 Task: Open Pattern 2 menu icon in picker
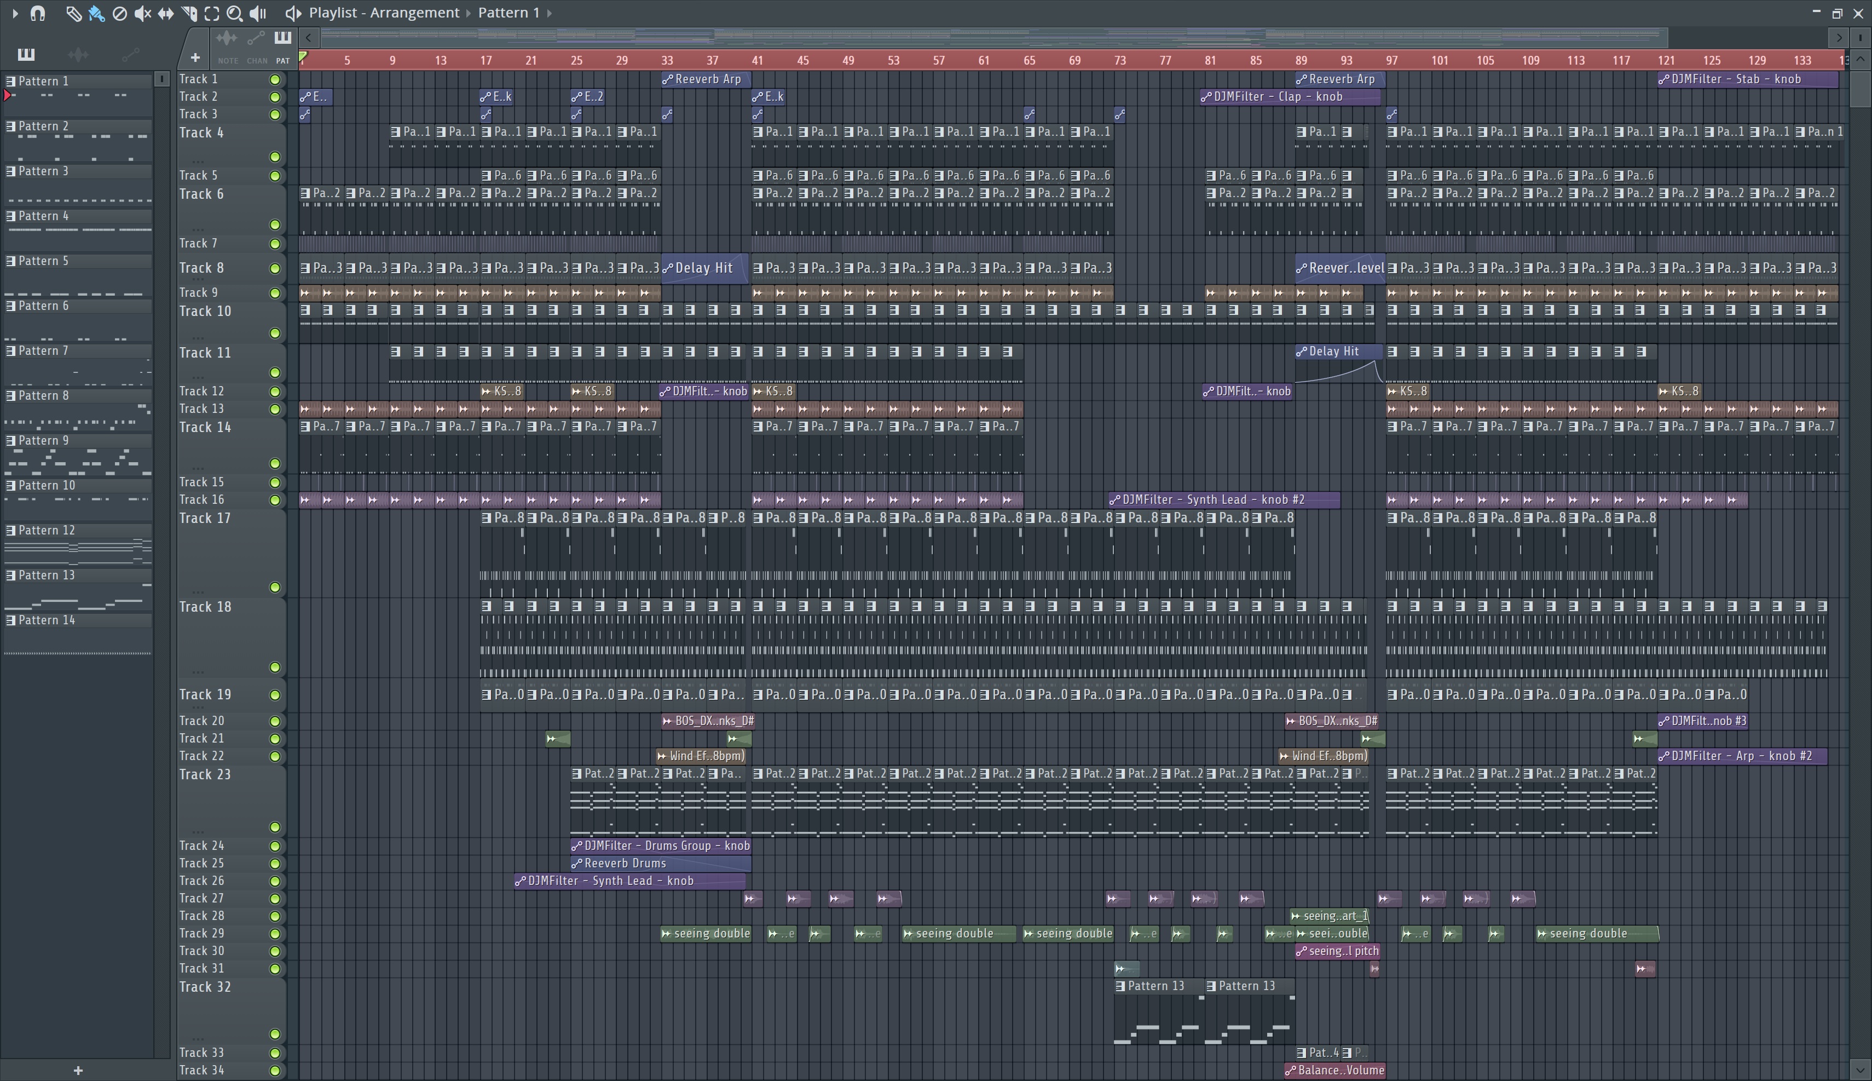10,126
